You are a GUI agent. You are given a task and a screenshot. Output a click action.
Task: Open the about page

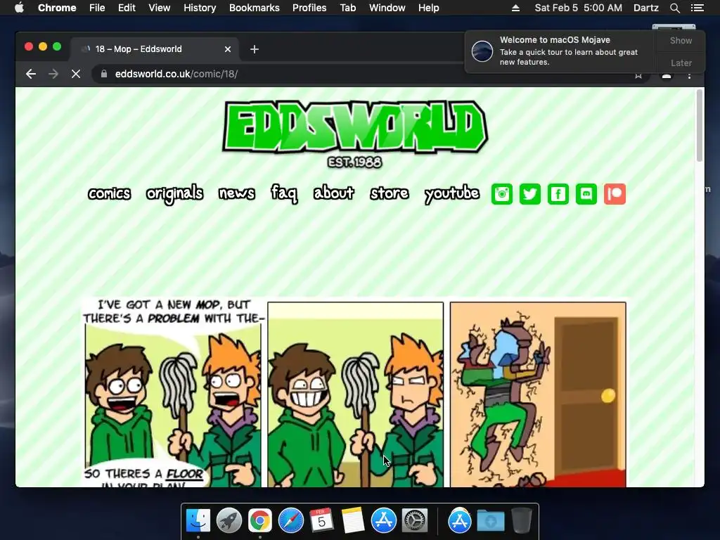tap(334, 193)
